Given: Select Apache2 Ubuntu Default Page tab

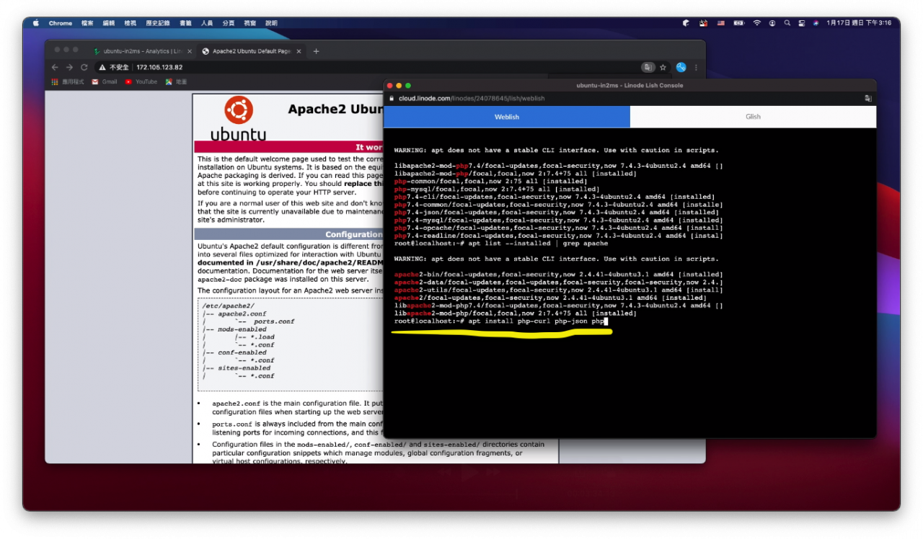Looking at the screenshot, I should coord(250,51).
